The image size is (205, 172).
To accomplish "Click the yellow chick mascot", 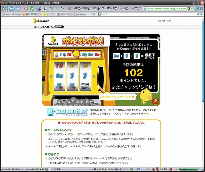I will (145, 96).
